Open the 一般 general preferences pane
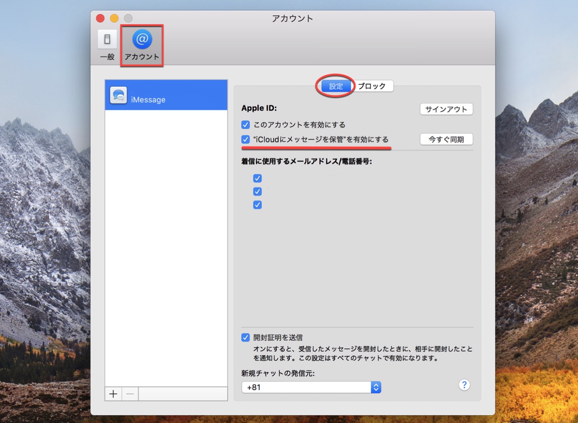Viewport: 578px width, 423px height. point(107,45)
